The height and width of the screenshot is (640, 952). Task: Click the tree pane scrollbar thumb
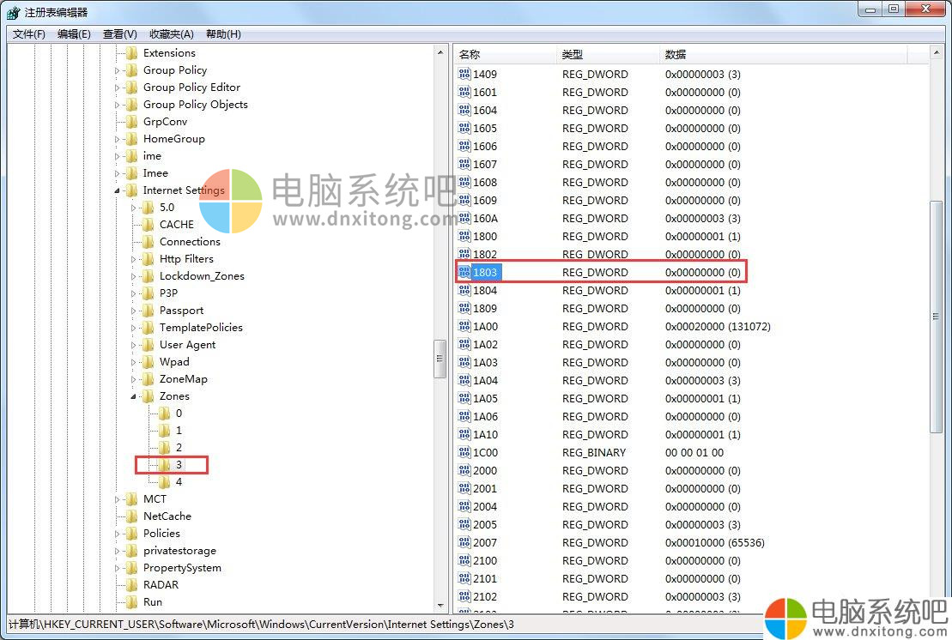(440, 359)
